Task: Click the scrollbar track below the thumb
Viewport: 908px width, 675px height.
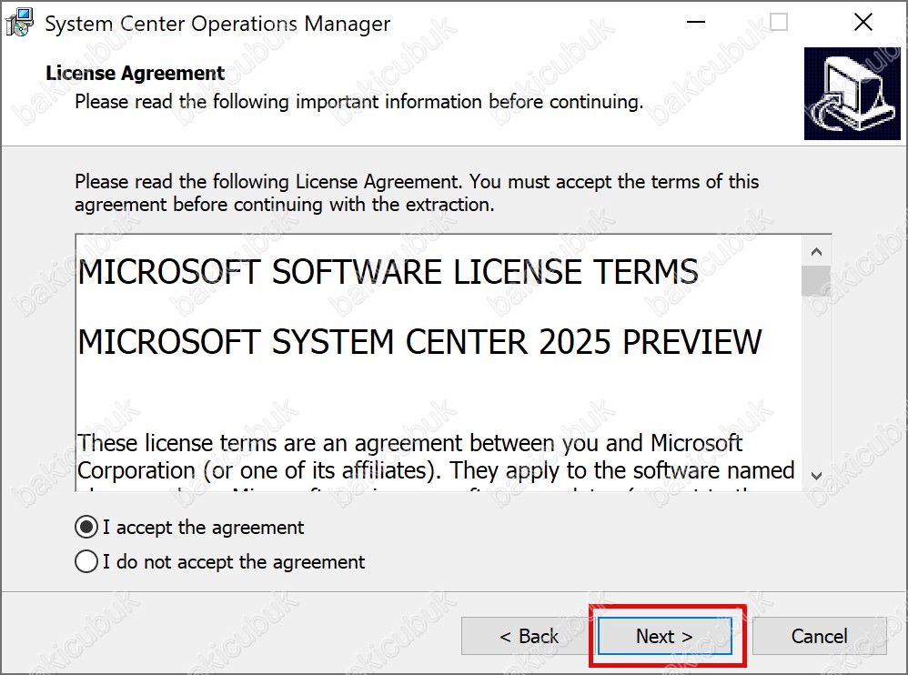Action: 816,379
